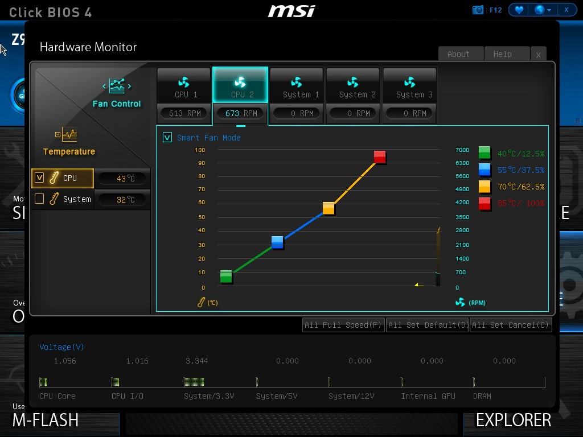Click the right arrow beside Fan Control
Image resolution: width=583 pixels, height=437 pixels.
130,86
